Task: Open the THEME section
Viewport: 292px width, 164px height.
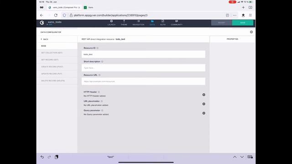Action: (x=124, y=23)
